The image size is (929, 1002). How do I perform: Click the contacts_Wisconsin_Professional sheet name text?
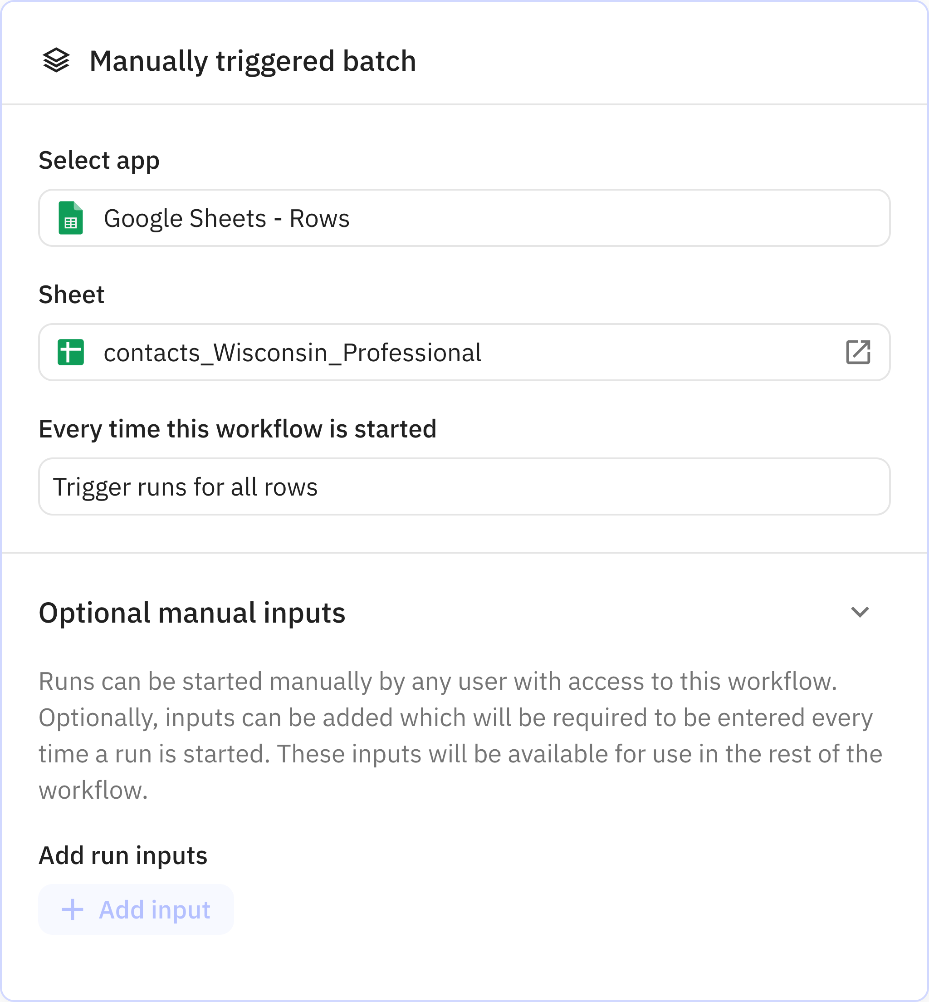click(x=292, y=353)
